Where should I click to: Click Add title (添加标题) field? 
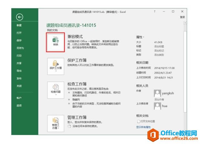[x=159, y=46]
